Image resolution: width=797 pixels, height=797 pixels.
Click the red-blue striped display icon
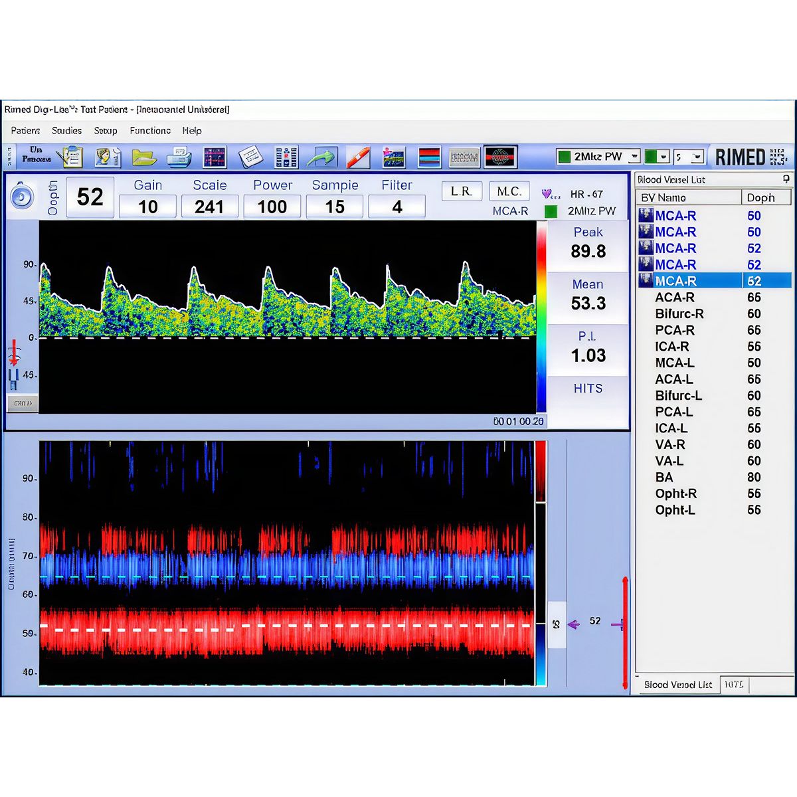coord(428,157)
